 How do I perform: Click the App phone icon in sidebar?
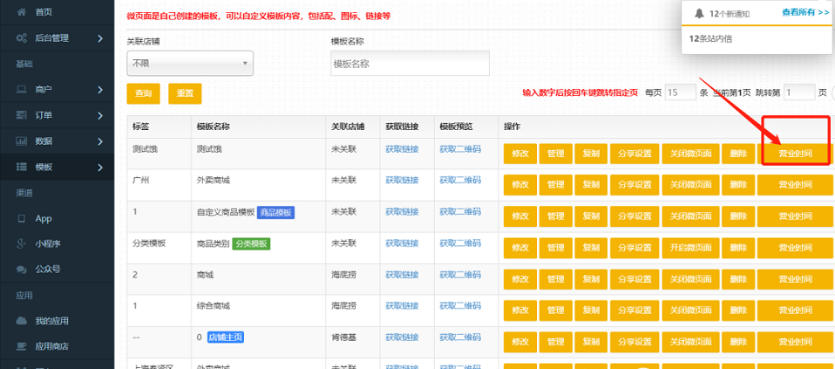21,219
